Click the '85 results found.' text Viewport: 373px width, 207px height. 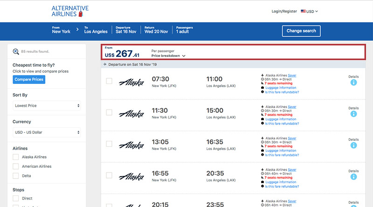click(x=35, y=51)
